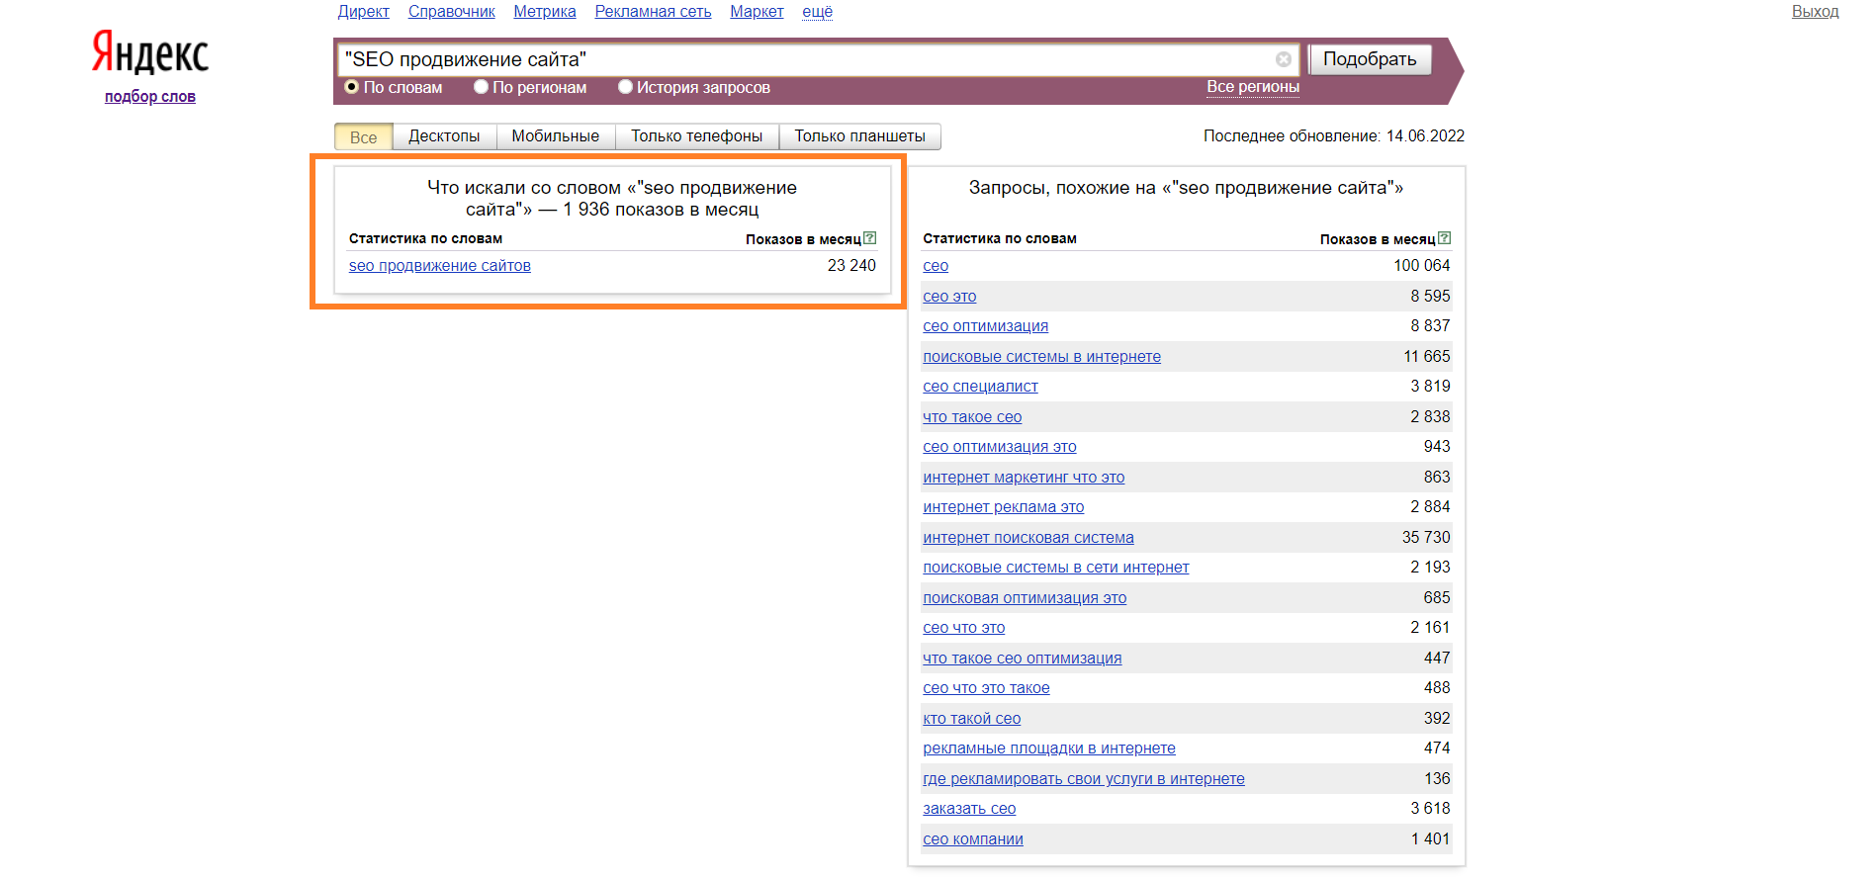
Task: Click the 100 064 impressions value
Action: point(1422,266)
